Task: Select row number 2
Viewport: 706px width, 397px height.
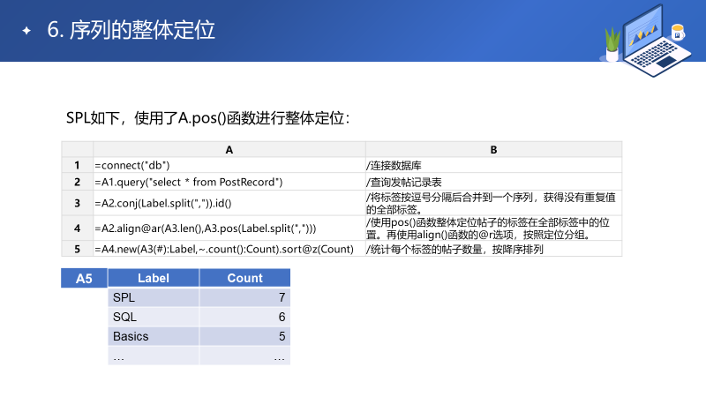Action: [77, 182]
